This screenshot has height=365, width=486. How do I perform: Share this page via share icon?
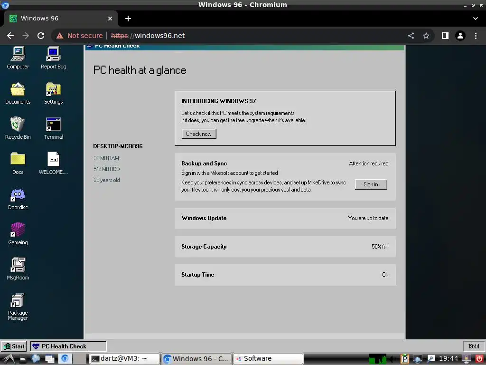tap(411, 36)
